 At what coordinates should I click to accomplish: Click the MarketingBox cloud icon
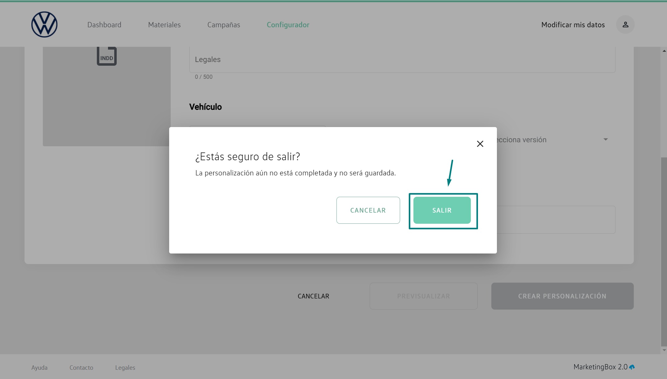632,367
